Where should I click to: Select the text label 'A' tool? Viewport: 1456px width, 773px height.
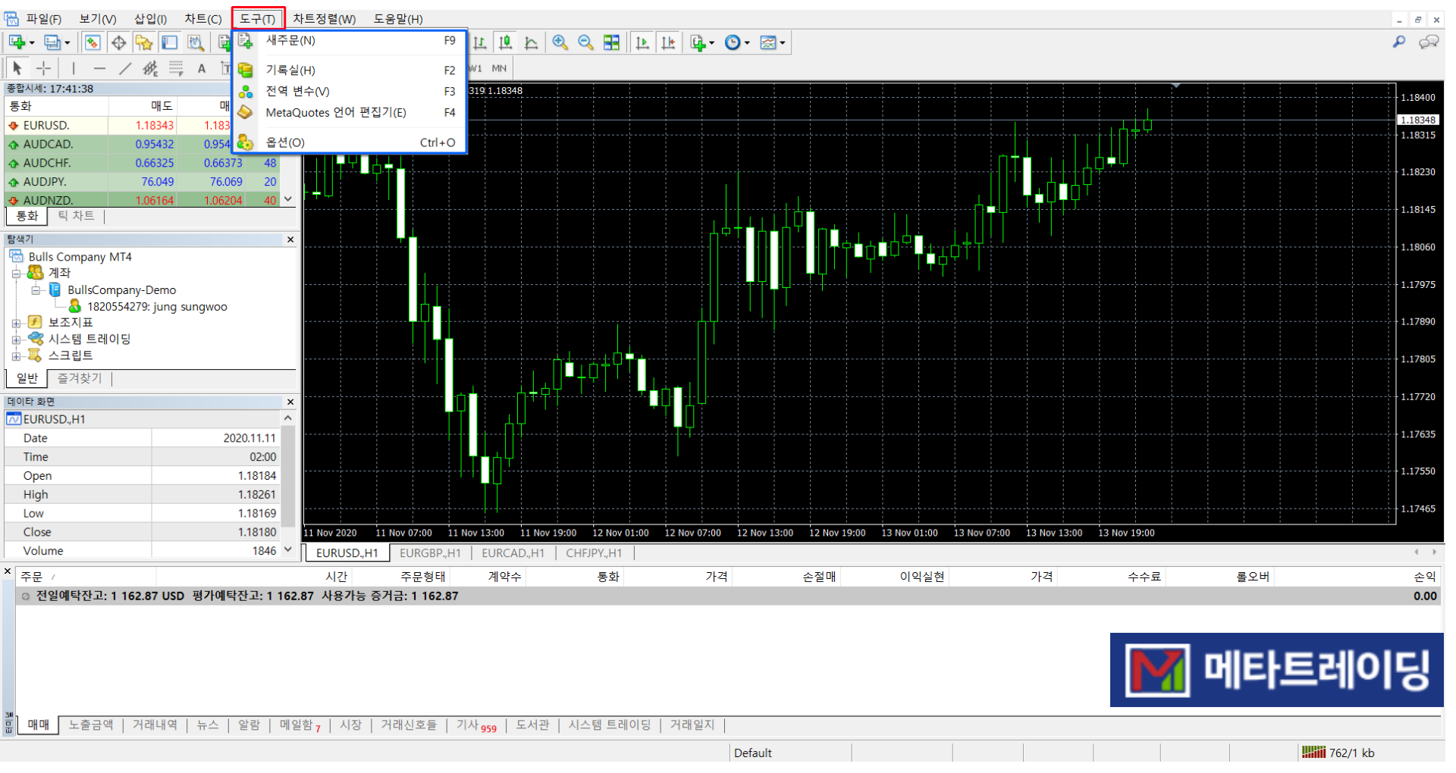click(x=202, y=69)
